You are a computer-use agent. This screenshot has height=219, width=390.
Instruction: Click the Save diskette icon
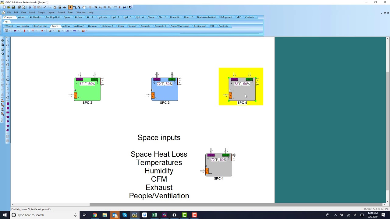(x=13, y=7)
